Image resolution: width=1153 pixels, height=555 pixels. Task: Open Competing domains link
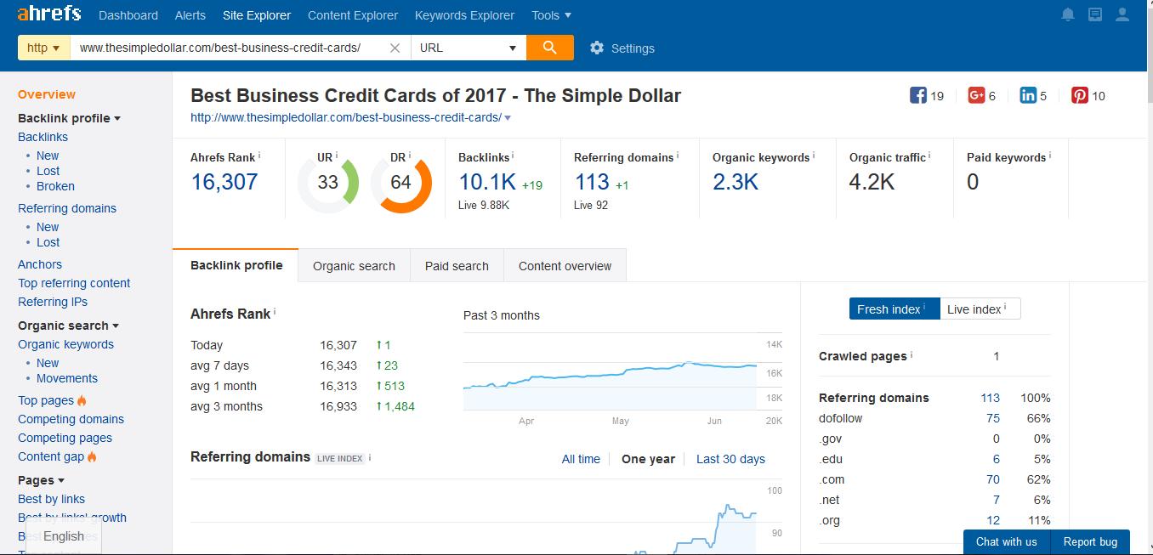click(71, 419)
